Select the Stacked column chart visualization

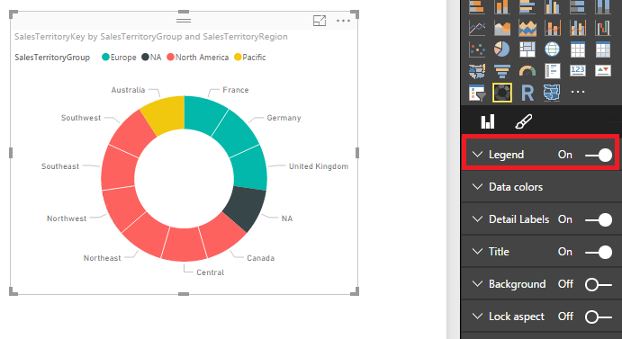[502, 6]
